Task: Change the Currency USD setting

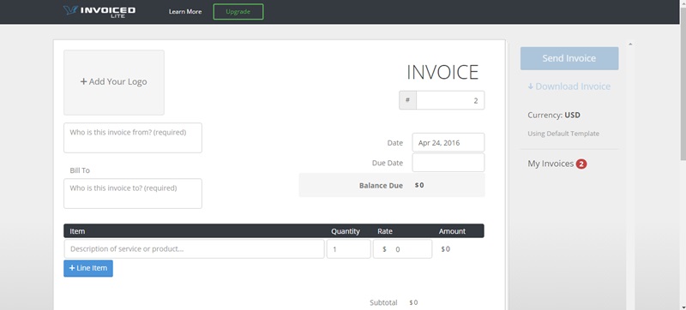Action: (554, 116)
